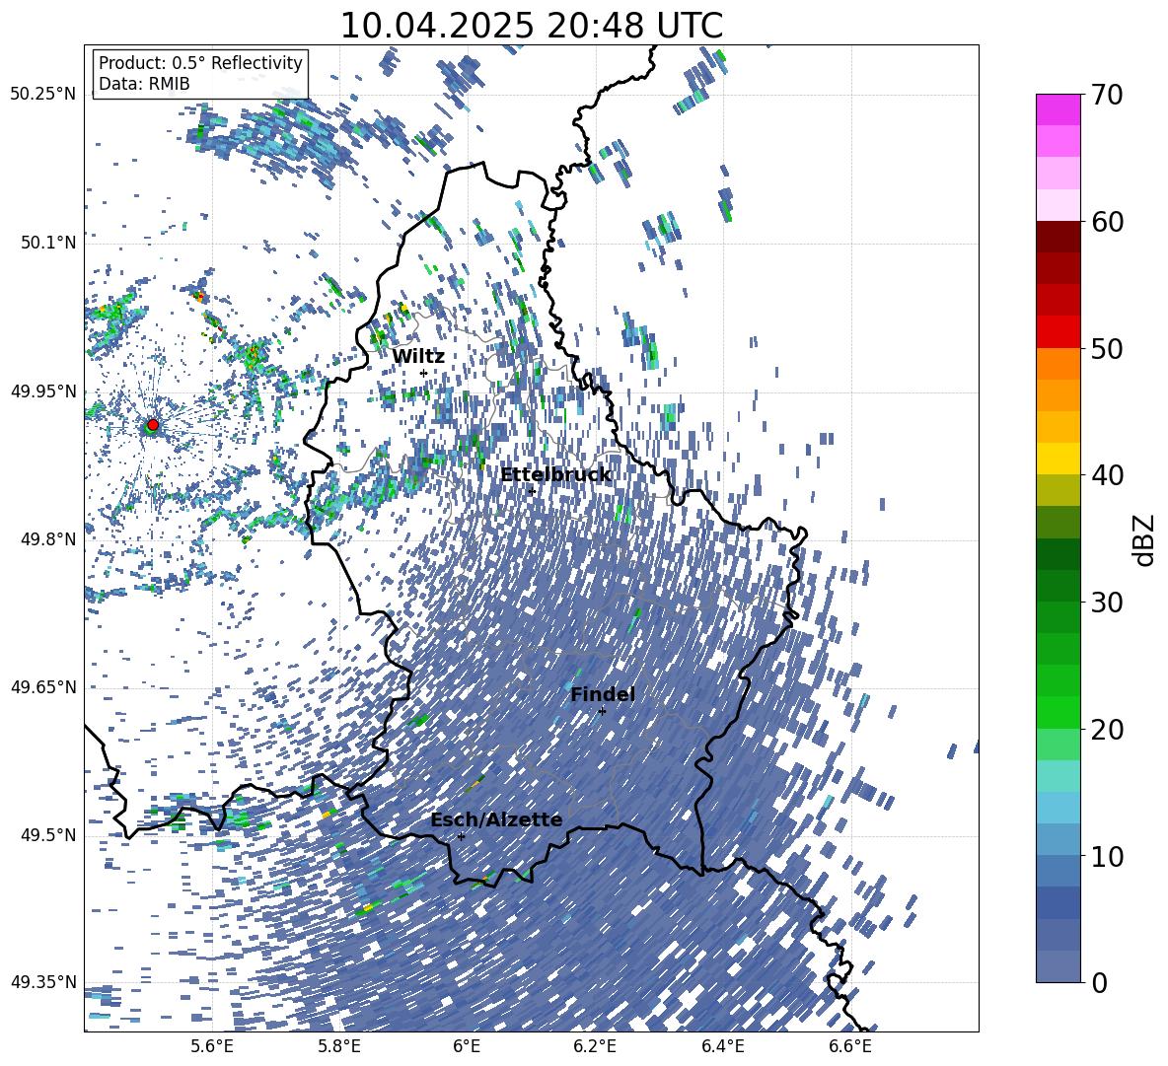
Task: Click the 6.2°E longitude label
Action: click(595, 1046)
